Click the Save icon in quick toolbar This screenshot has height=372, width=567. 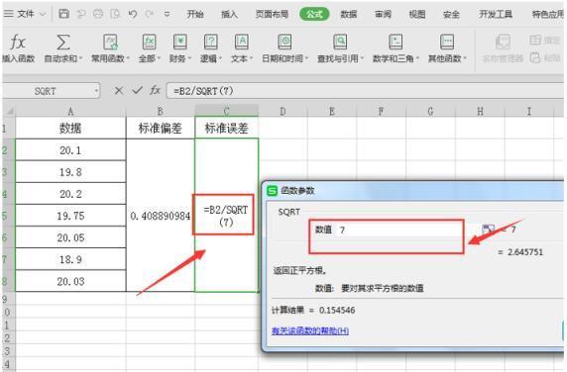64,14
